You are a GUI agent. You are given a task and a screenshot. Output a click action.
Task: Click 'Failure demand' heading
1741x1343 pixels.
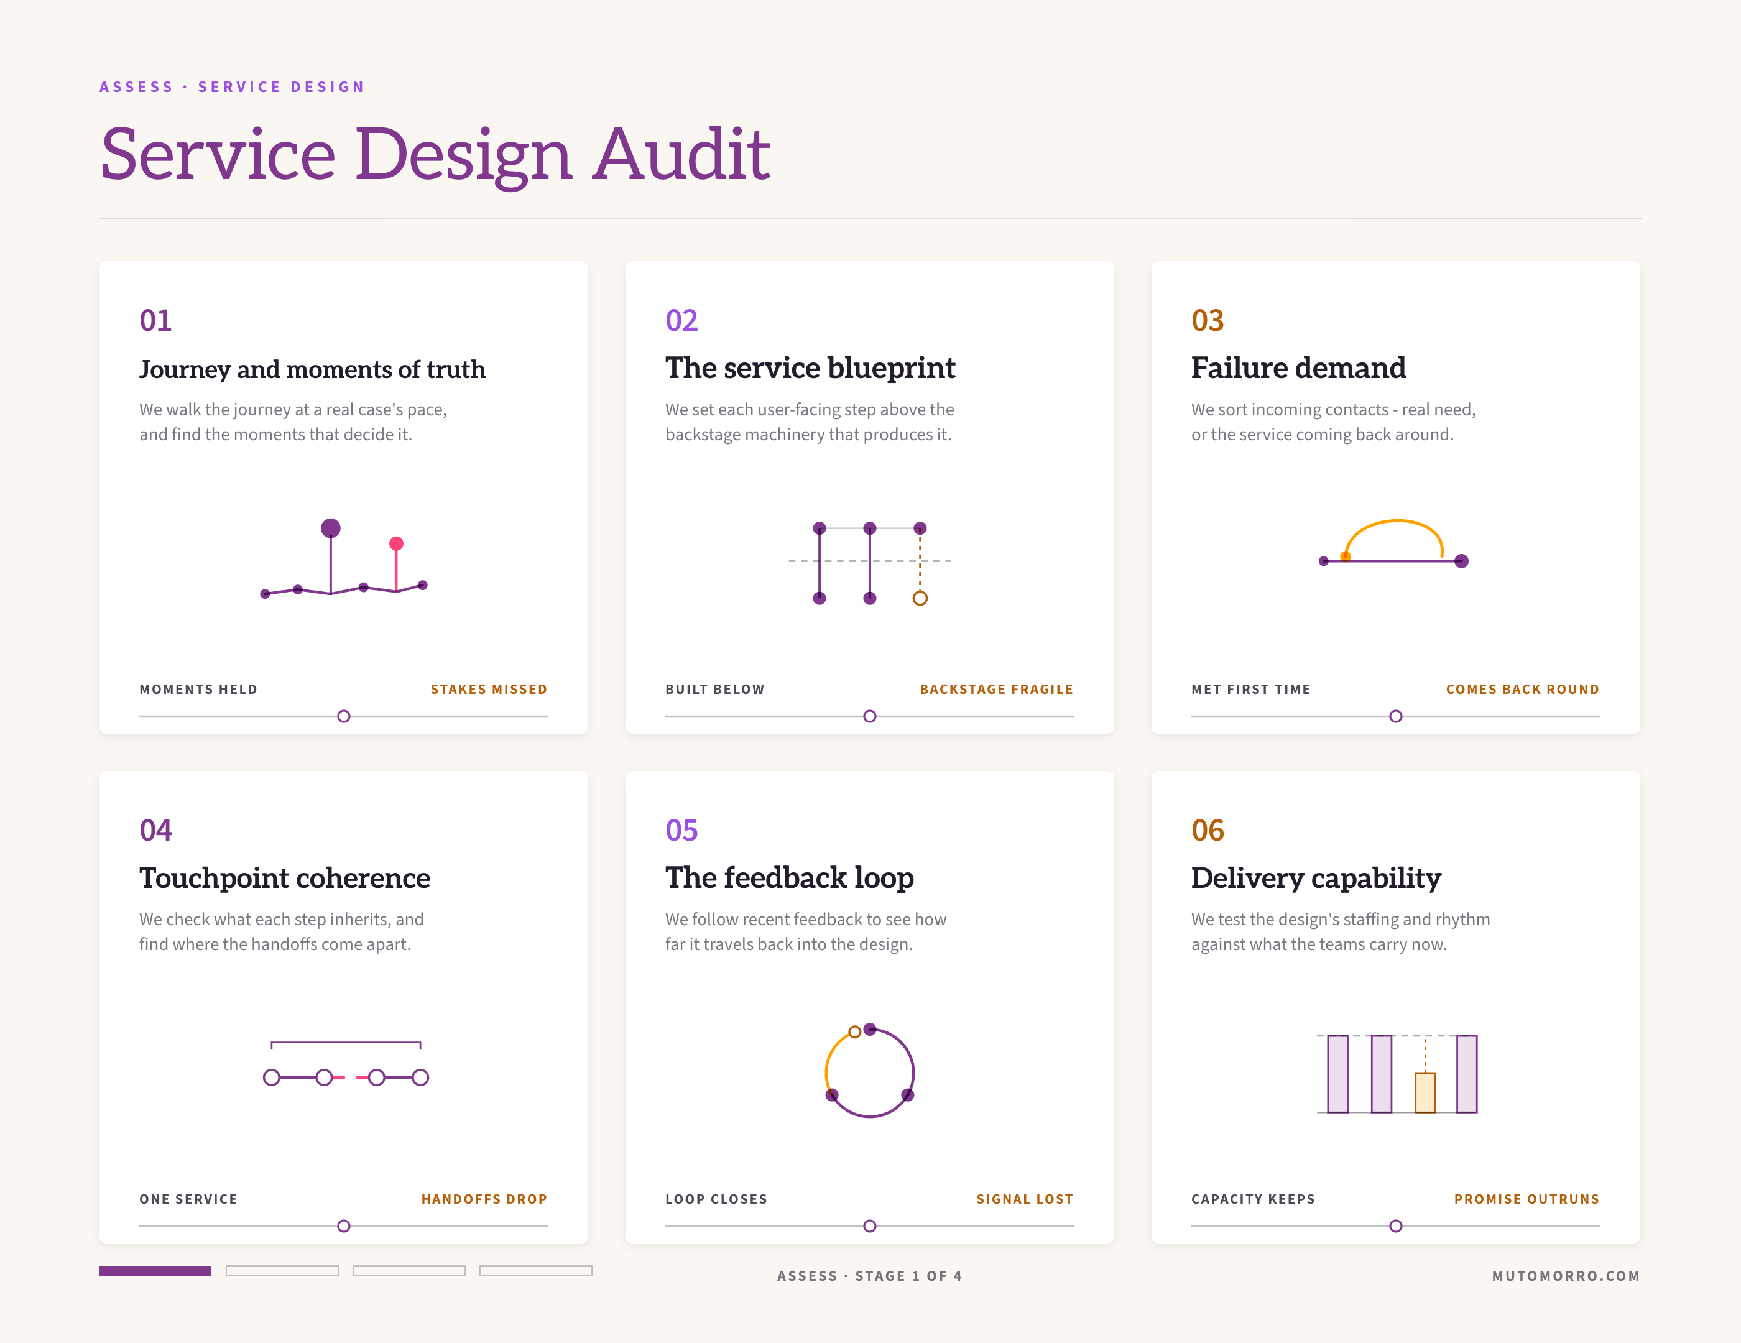click(x=1298, y=368)
